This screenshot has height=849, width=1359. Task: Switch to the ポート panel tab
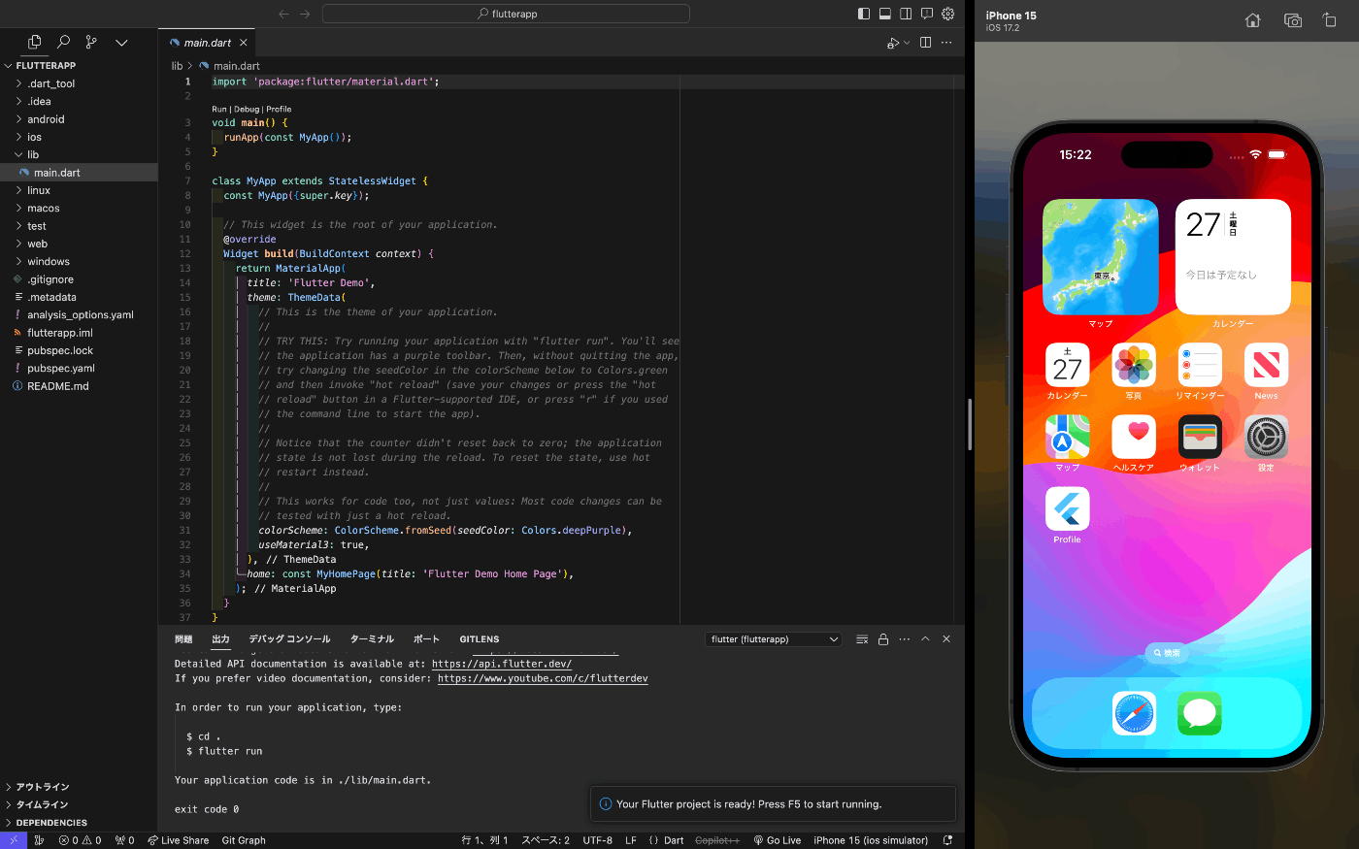[x=426, y=639]
